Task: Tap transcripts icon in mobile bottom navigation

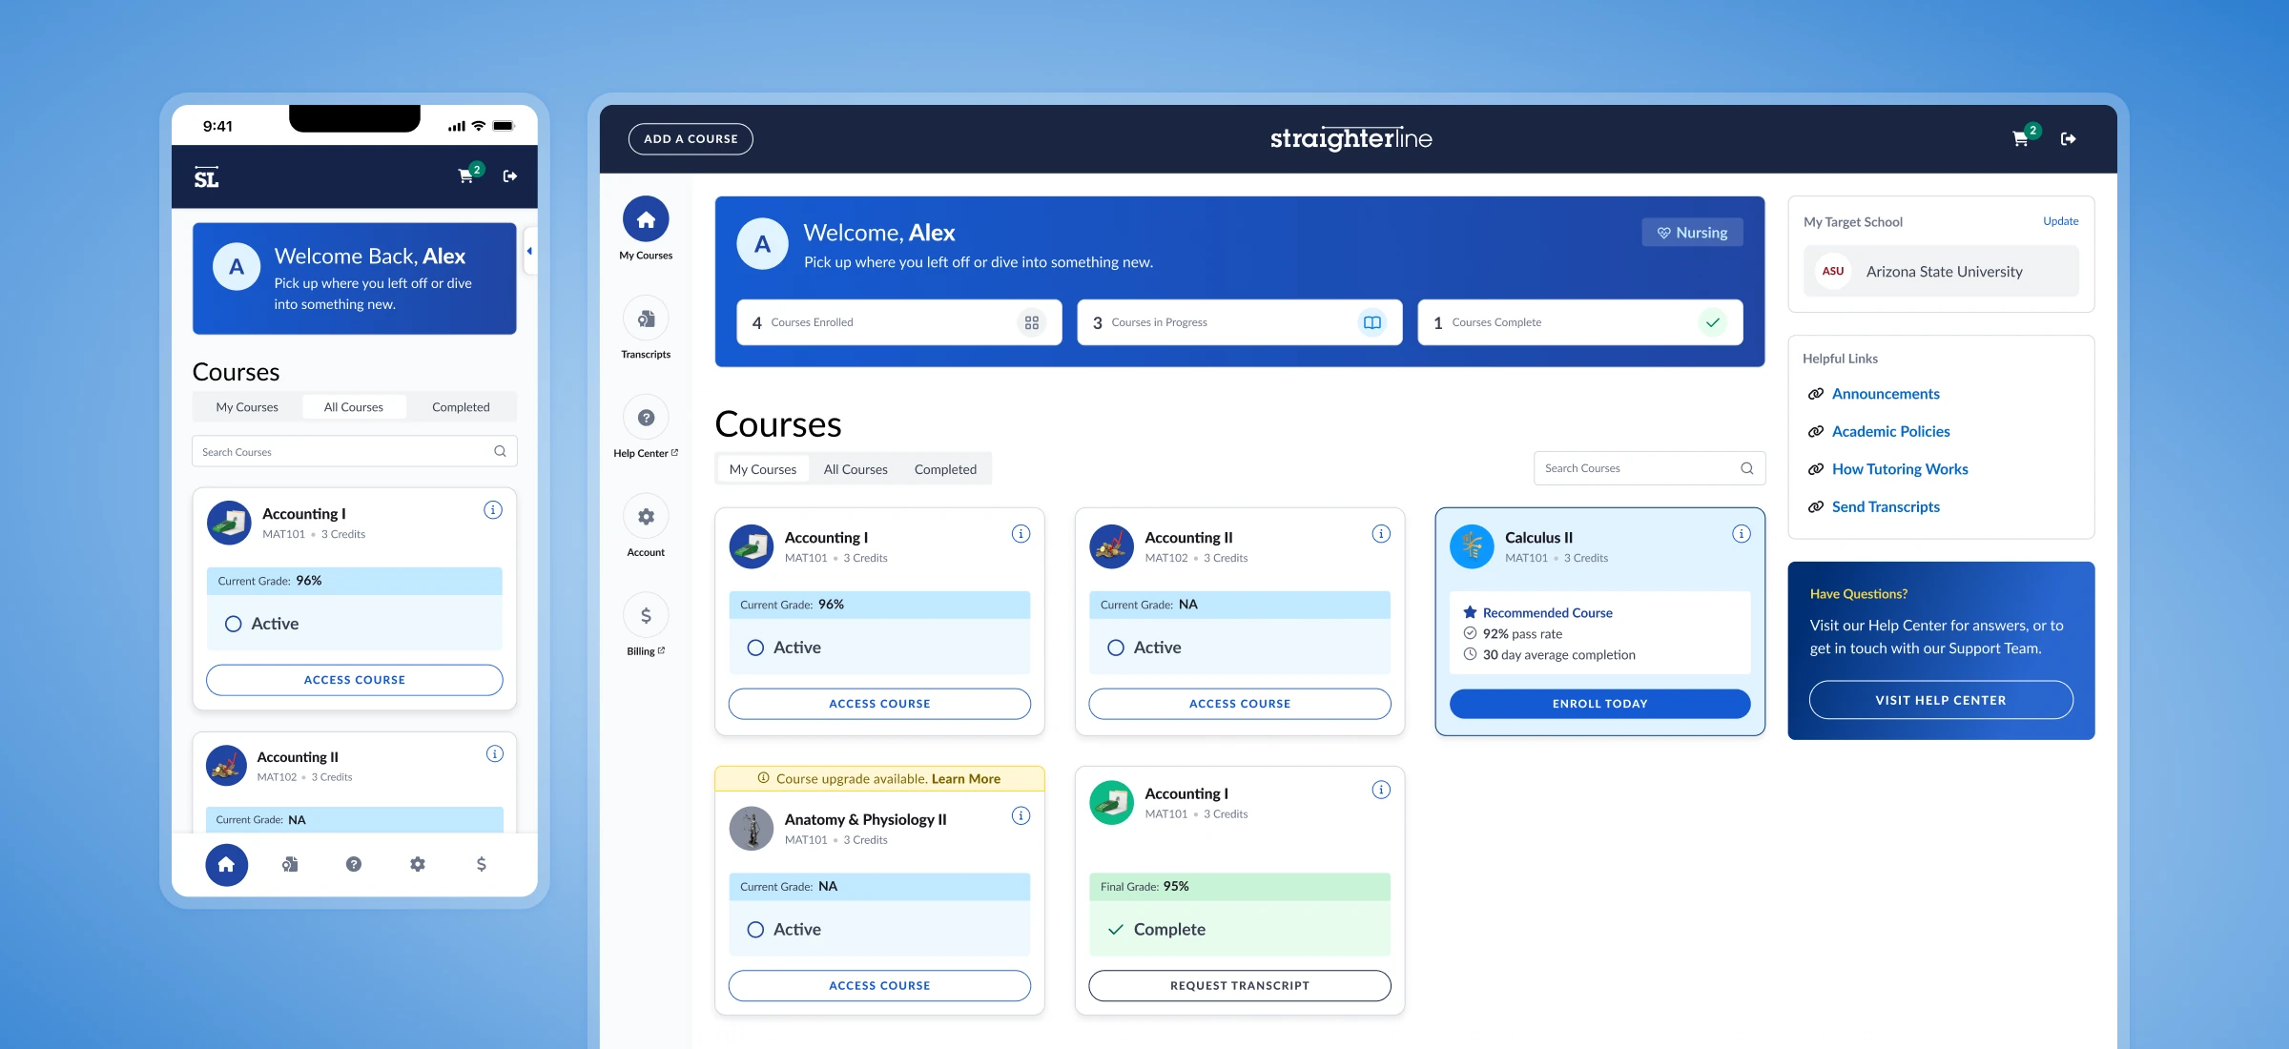Action: tap(290, 864)
